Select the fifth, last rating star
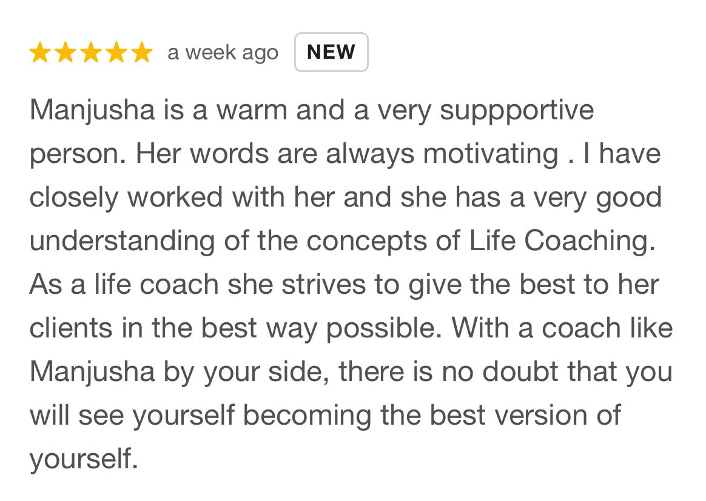This screenshot has width=706, height=501. click(x=143, y=52)
